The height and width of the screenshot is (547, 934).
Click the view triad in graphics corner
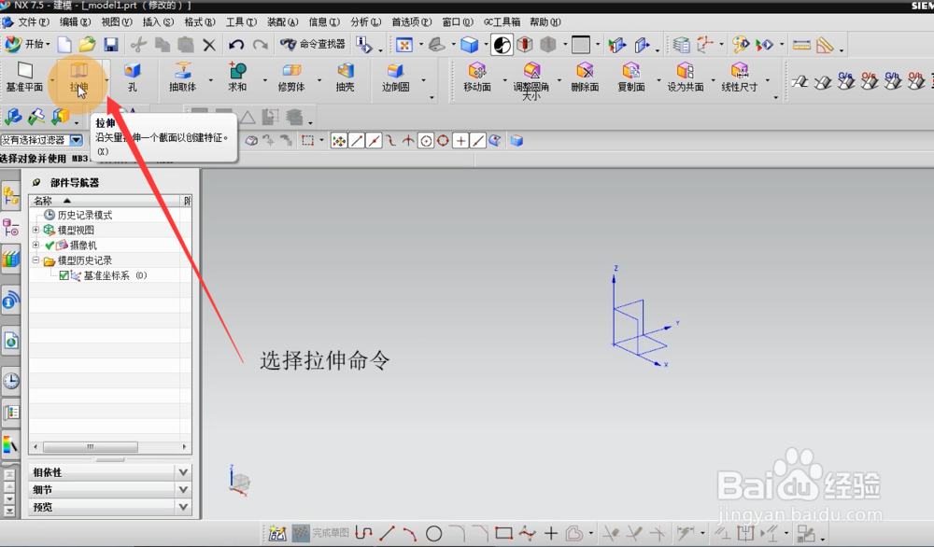(x=239, y=481)
